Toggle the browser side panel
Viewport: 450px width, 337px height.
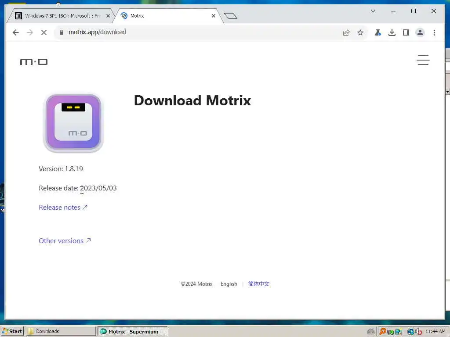406,32
